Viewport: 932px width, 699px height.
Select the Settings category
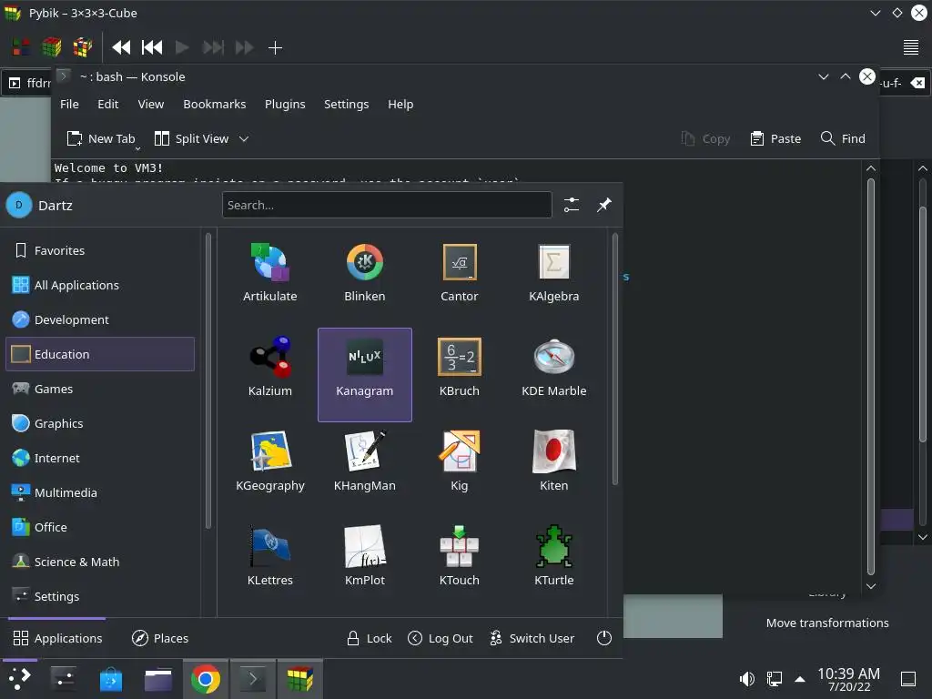[100, 596]
